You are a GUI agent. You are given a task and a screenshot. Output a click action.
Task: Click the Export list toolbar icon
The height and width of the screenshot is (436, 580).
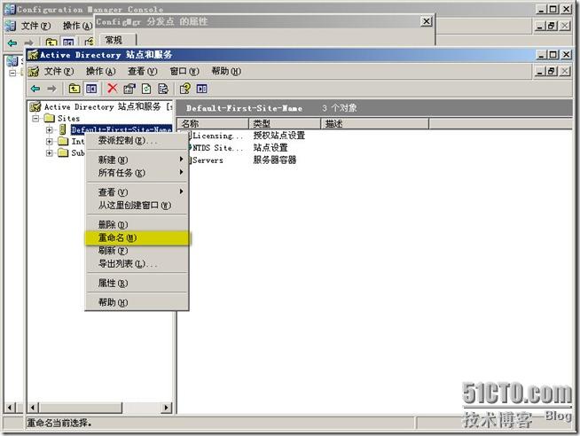point(163,89)
